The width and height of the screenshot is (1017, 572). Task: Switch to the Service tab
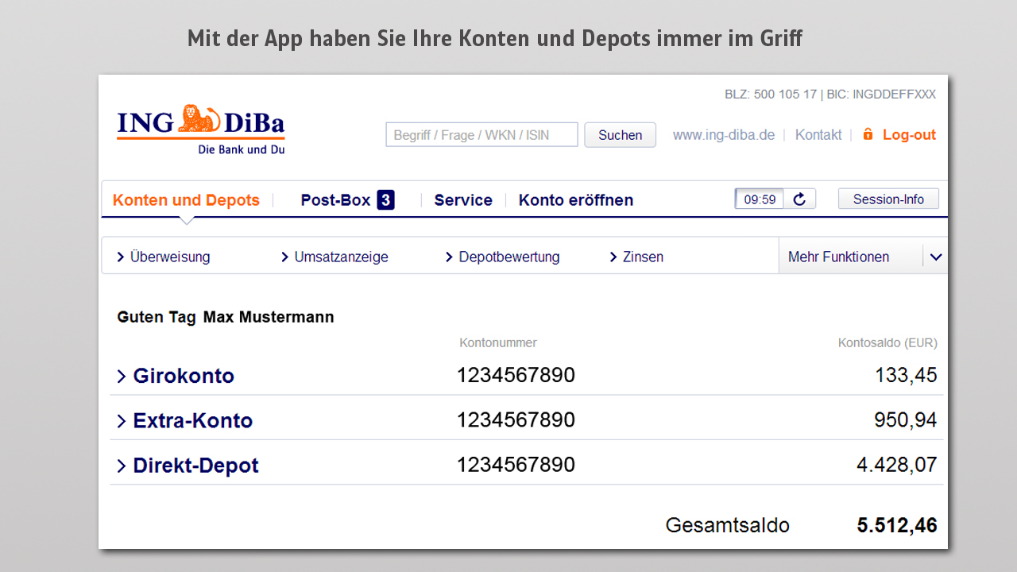(x=463, y=200)
